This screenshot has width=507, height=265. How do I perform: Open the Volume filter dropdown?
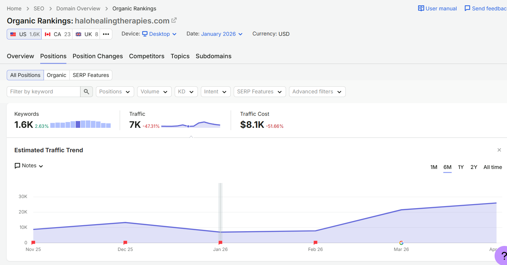tap(154, 92)
